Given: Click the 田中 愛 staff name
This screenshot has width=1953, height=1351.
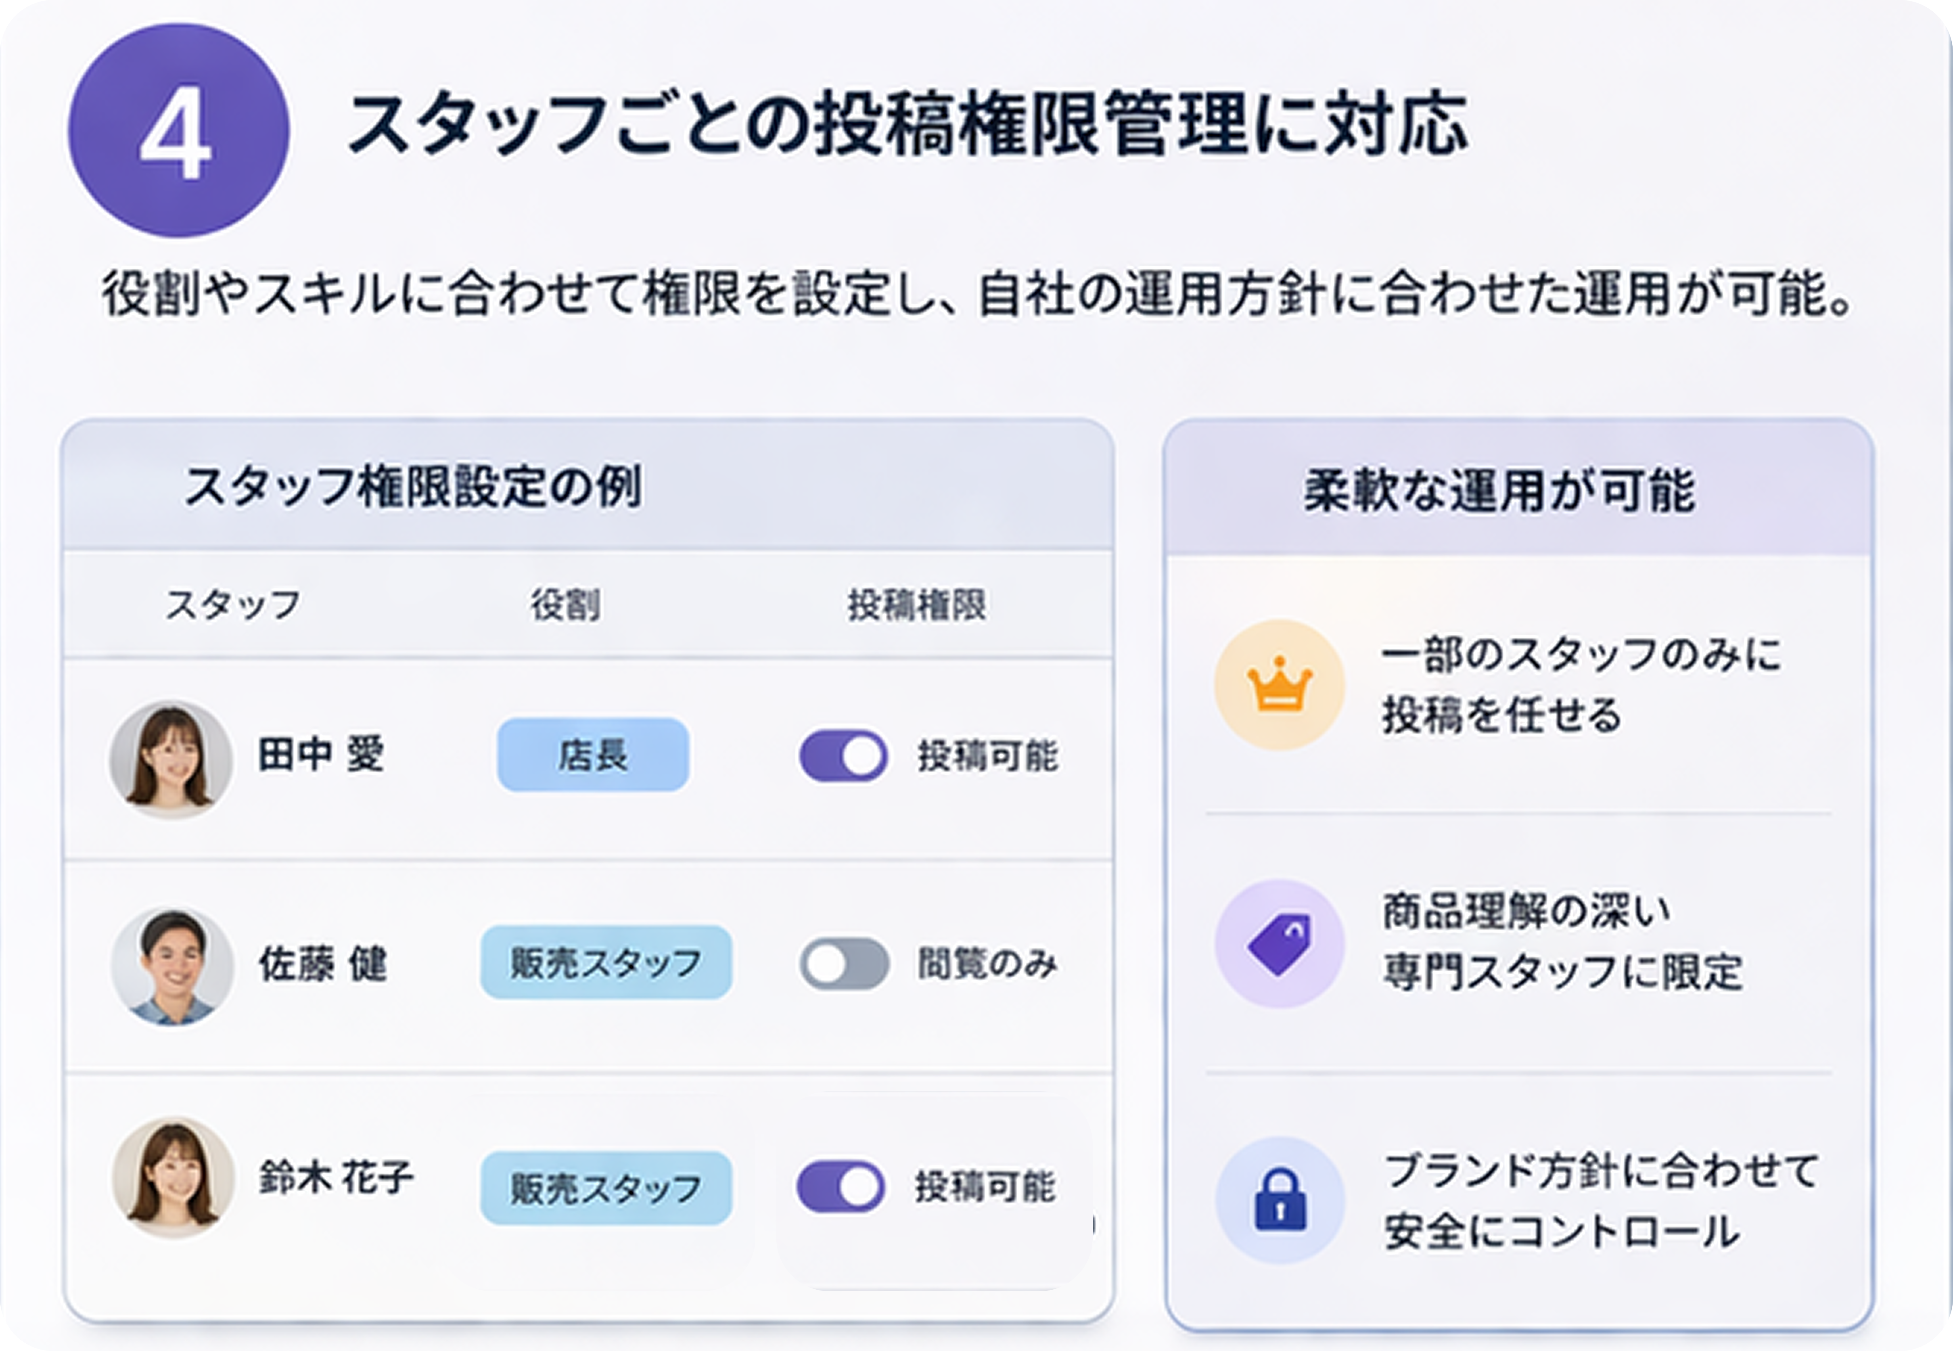Looking at the screenshot, I should click(x=321, y=754).
